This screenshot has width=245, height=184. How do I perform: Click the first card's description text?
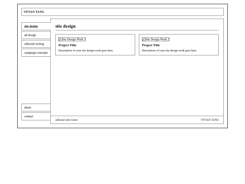pos(86,50)
